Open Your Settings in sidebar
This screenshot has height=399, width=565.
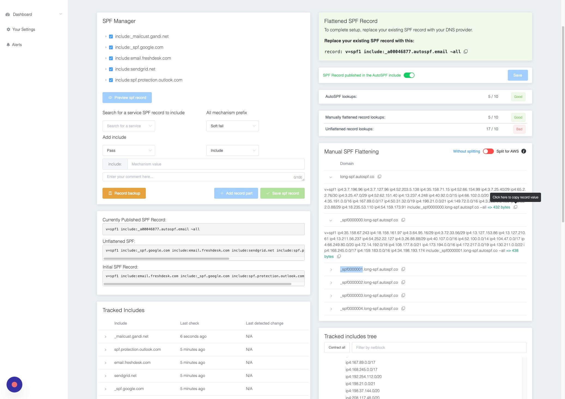point(24,29)
